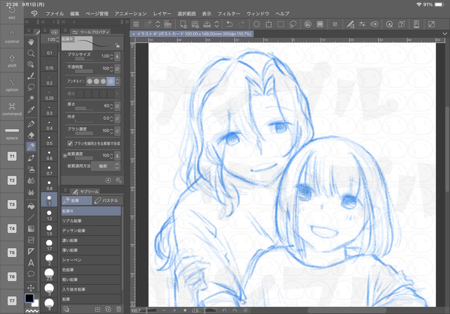Open texture apply method dropdown
450x314 pixels.
[x=105, y=166]
